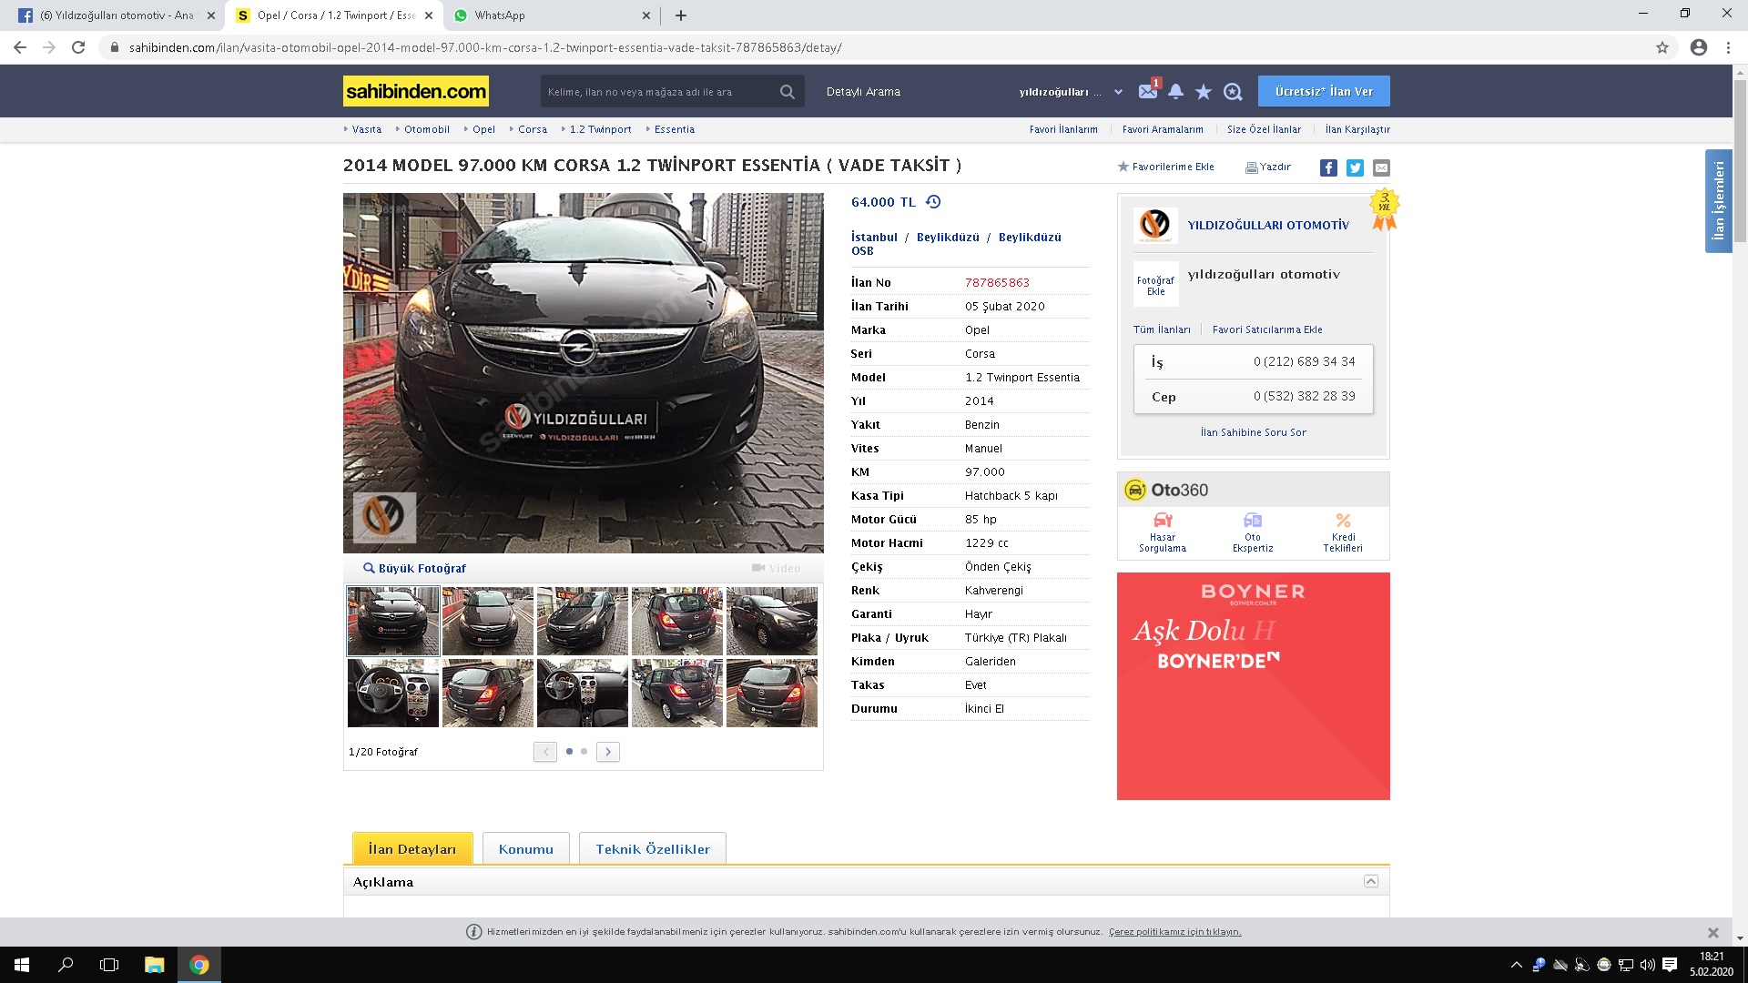The image size is (1748, 983).
Task: Collapse the Açıklama section
Action: coord(1371,881)
